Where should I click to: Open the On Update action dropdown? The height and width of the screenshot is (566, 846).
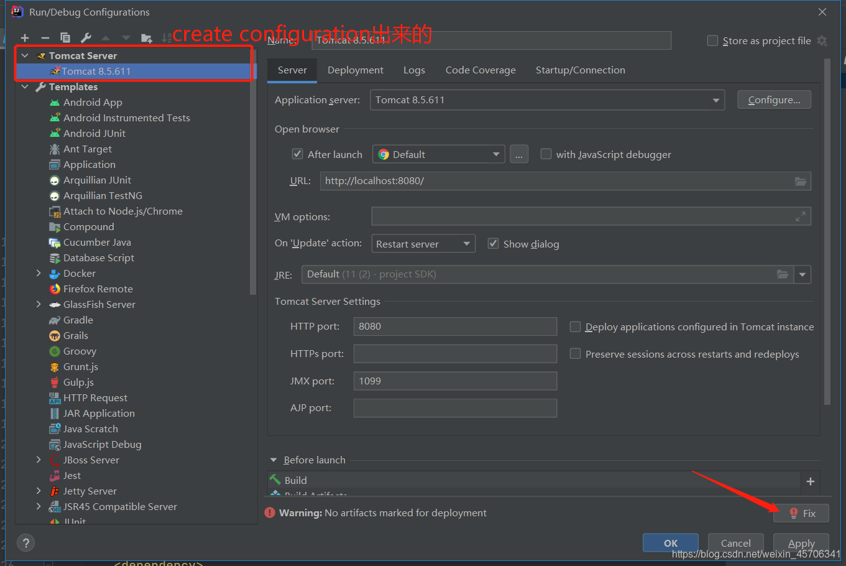pos(423,244)
